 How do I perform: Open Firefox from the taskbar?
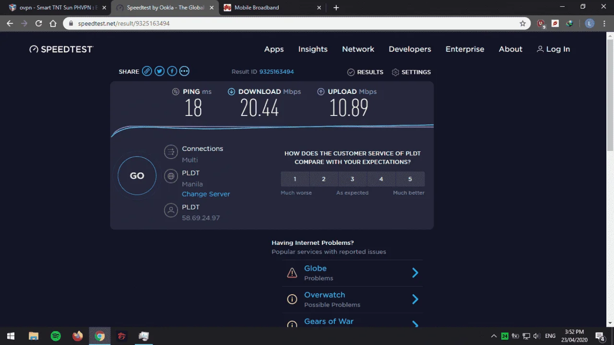(x=78, y=336)
